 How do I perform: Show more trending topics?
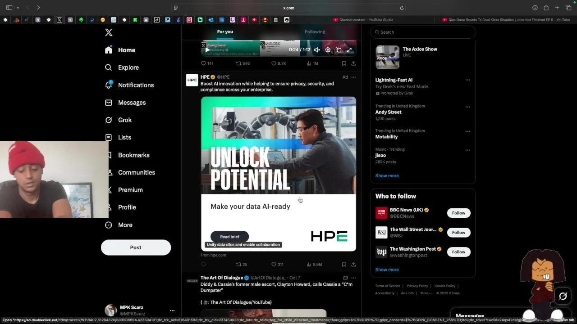(x=387, y=176)
